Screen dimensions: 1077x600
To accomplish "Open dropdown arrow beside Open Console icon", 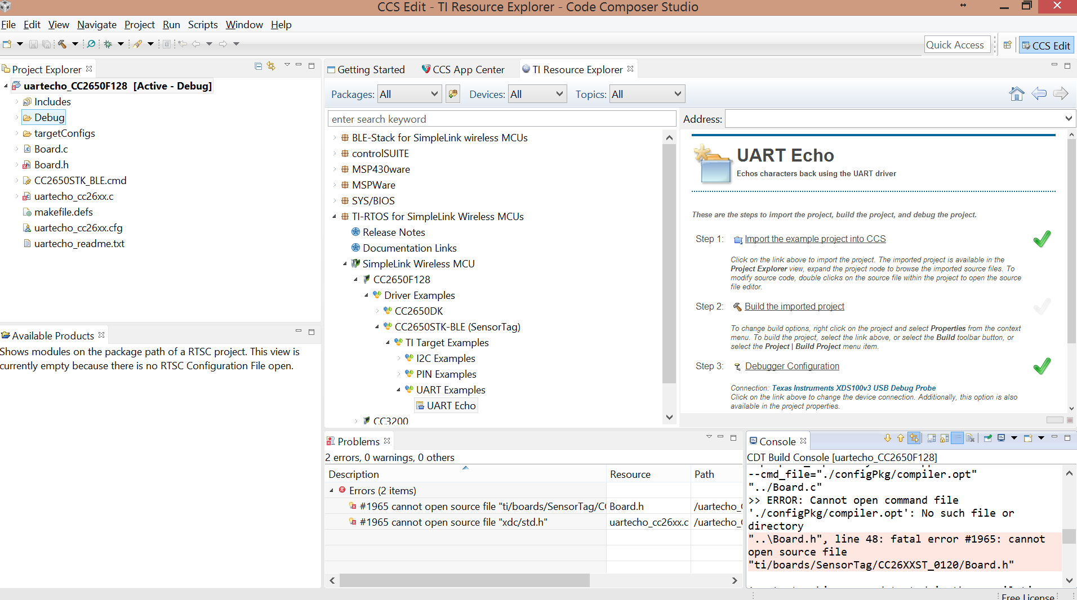I will pos(1041,438).
